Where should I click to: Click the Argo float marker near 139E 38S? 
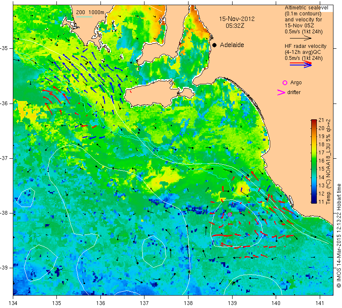(230, 214)
